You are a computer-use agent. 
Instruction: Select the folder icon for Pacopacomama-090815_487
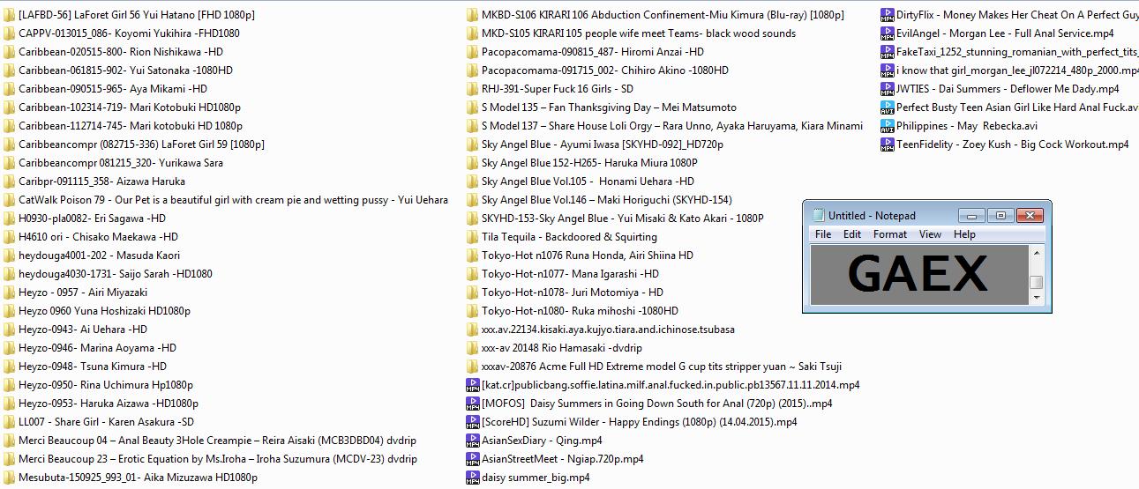[472, 52]
